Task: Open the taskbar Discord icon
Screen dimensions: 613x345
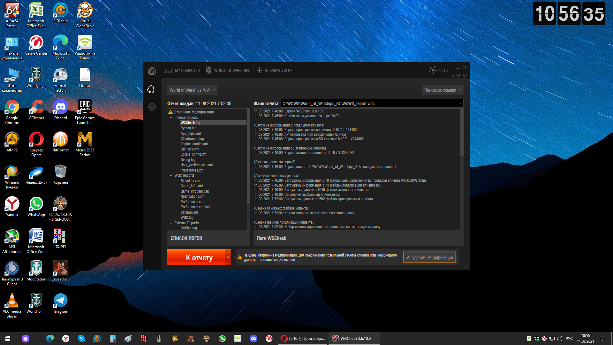Action: coord(254,339)
